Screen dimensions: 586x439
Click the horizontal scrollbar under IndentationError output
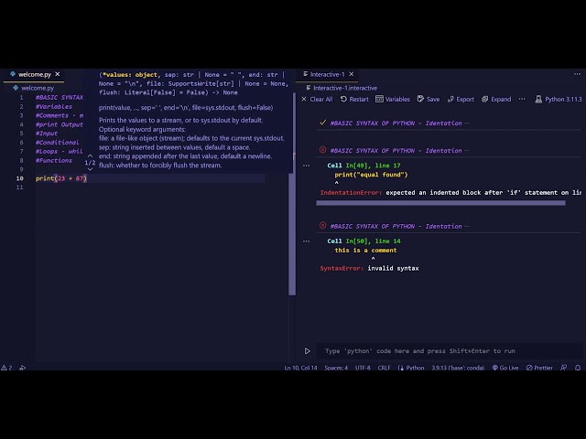pos(440,203)
